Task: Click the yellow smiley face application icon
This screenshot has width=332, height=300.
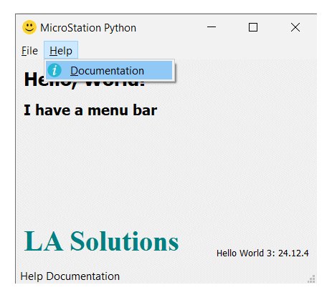Action: pos(29,27)
